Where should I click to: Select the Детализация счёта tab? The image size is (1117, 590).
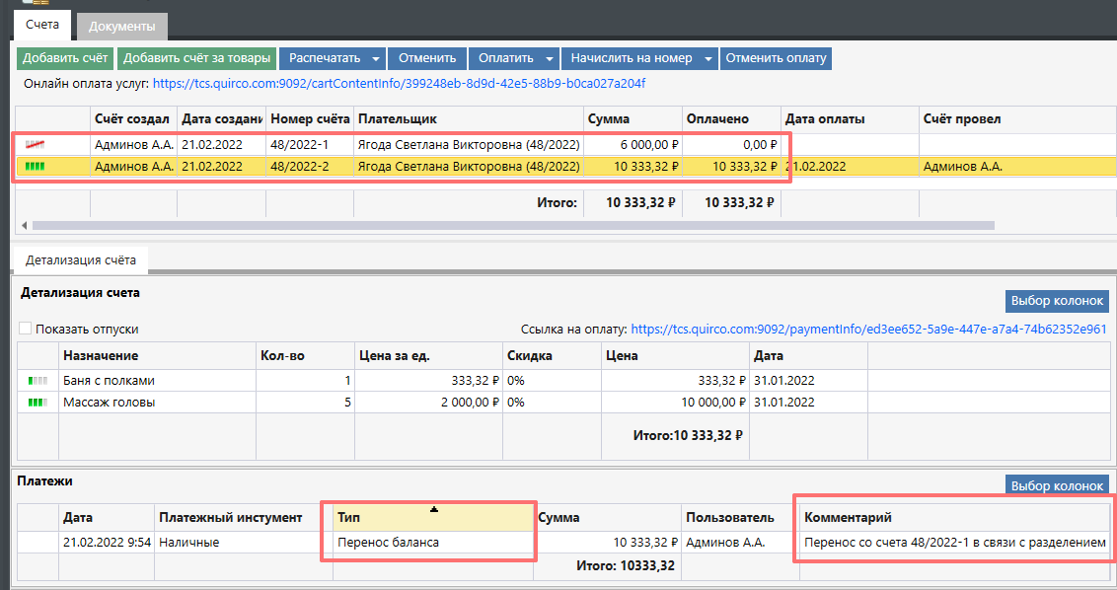(80, 260)
